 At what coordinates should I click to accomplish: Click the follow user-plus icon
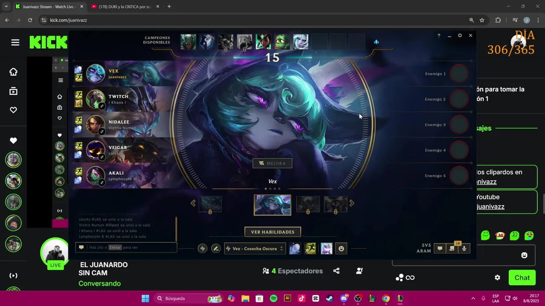pos(359,271)
